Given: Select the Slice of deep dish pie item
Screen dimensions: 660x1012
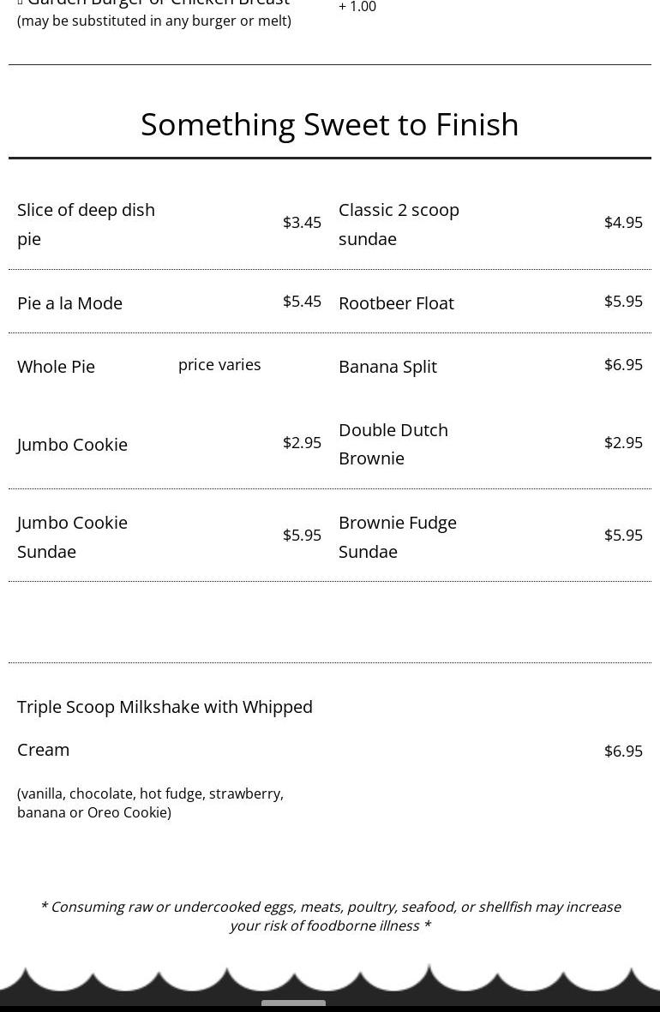Looking at the screenshot, I should pyautogui.click(x=86, y=224).
